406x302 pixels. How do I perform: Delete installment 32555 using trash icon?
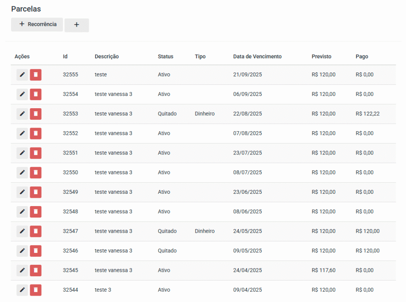click(36, 75)
